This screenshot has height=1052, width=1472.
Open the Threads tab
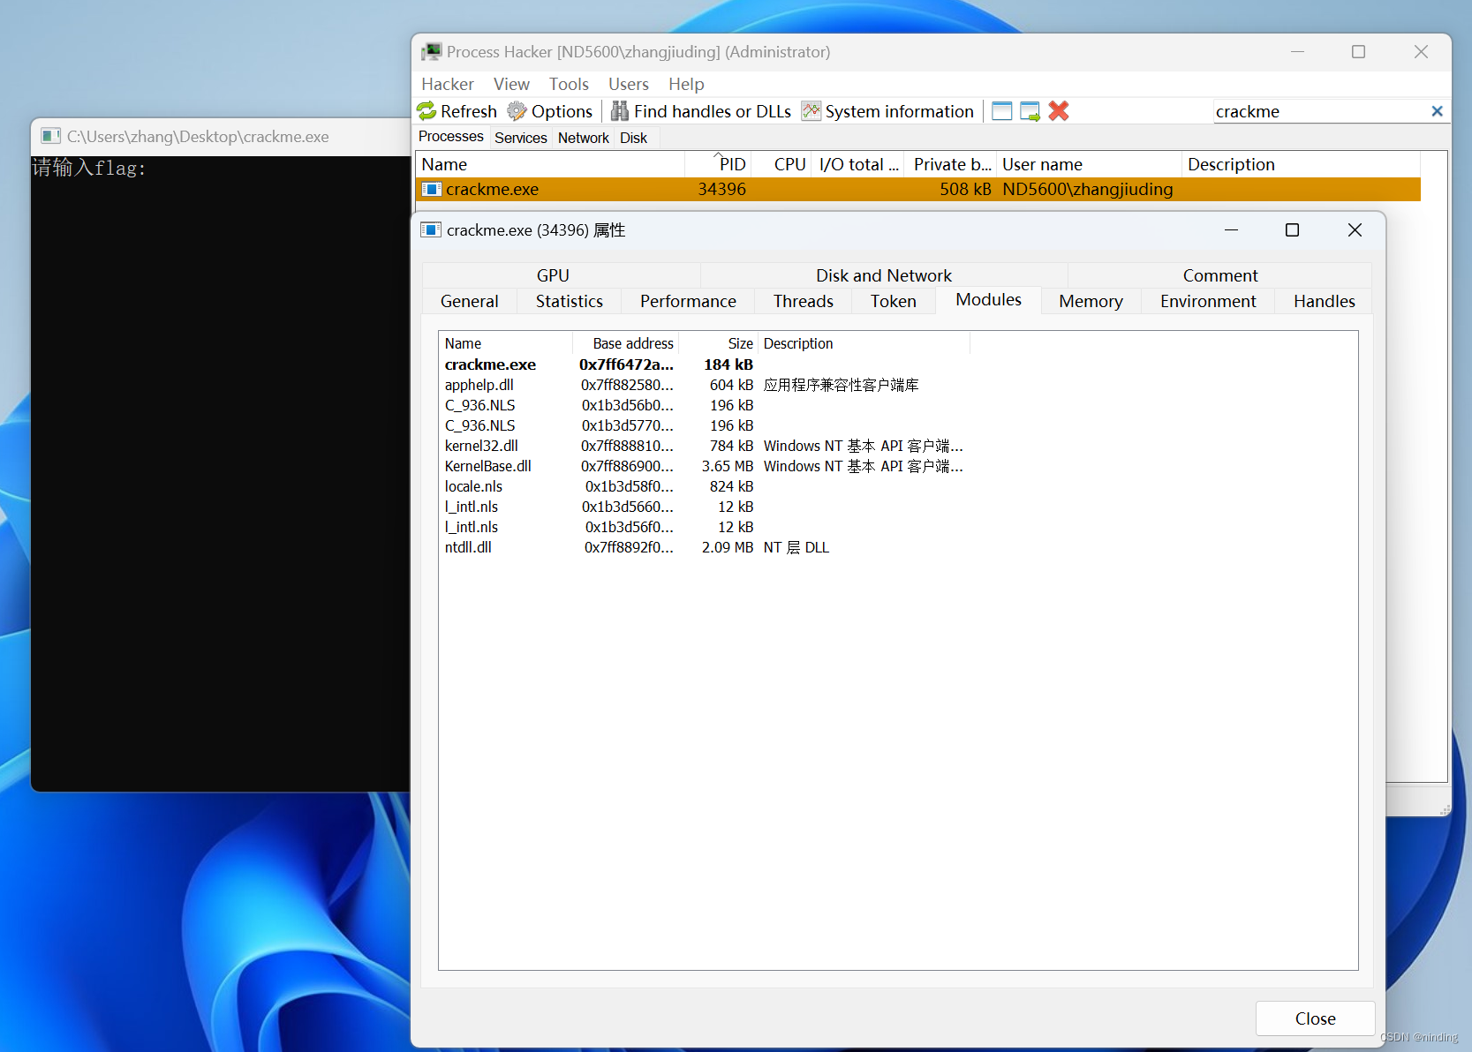804,301
